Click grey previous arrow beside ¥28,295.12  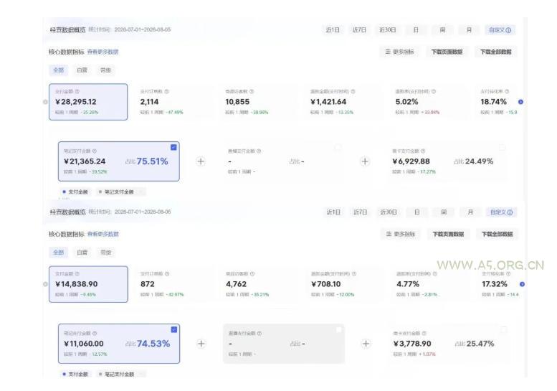[x=45, y=102]
